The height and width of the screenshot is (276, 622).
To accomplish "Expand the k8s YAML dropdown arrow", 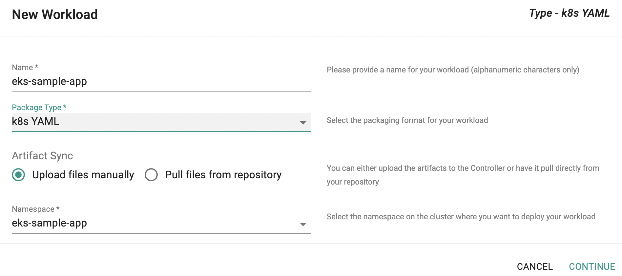I will tap(303, 123).
